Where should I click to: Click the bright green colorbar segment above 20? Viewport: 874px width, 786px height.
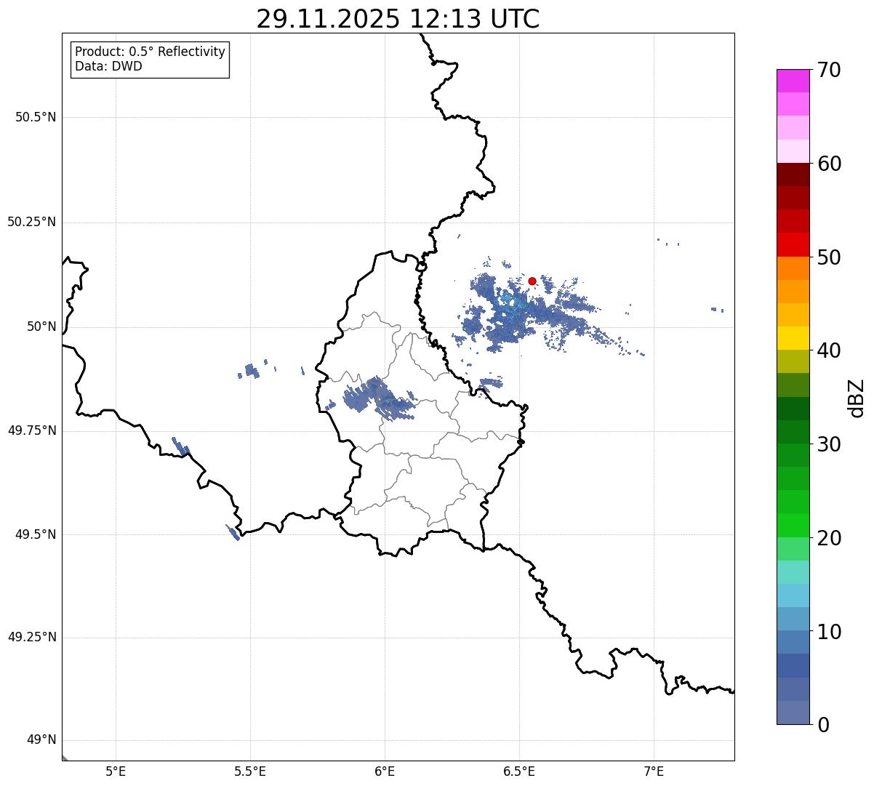click(x=793, y=526)
